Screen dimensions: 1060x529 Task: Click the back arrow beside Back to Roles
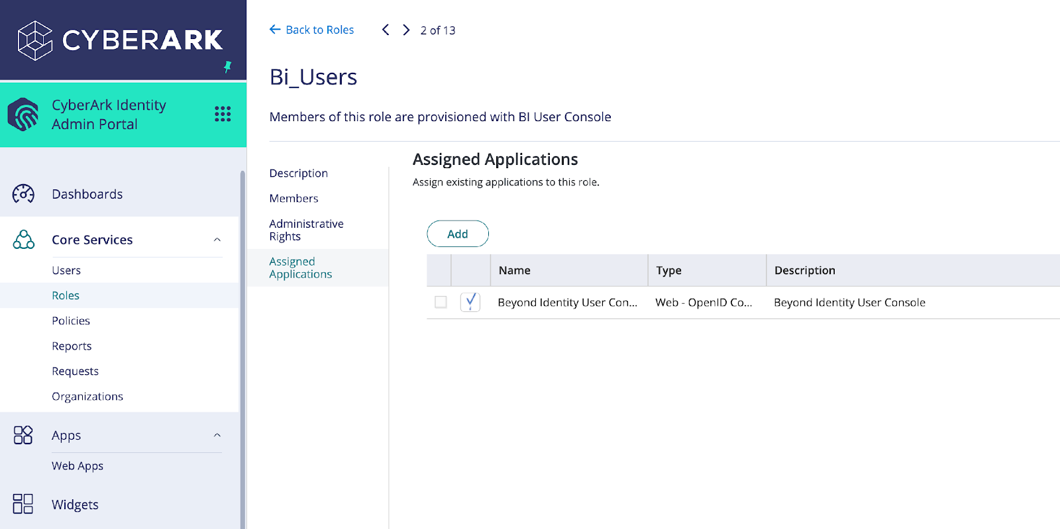[x=275, y=30]
